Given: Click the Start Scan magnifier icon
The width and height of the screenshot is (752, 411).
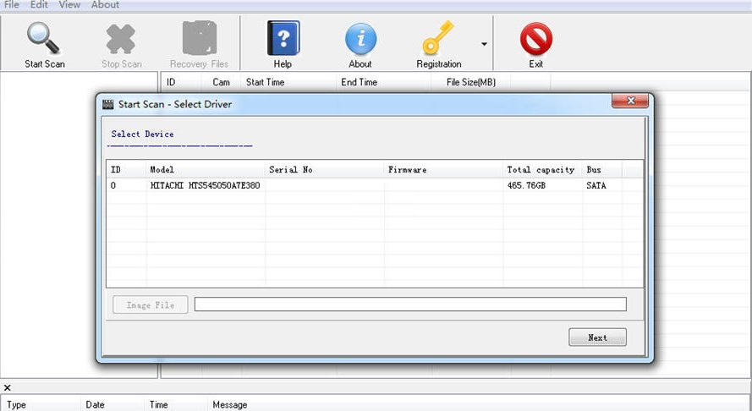Looking at the screenshot, I should click(x=44, y=38).
